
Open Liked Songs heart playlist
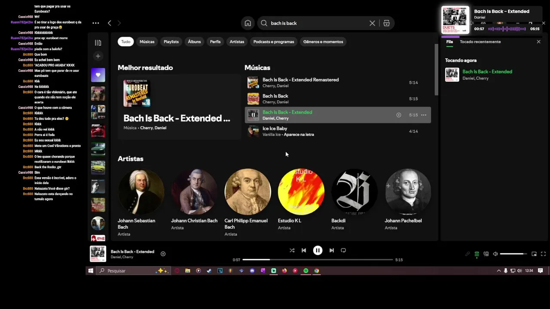[x=98, y=75]
